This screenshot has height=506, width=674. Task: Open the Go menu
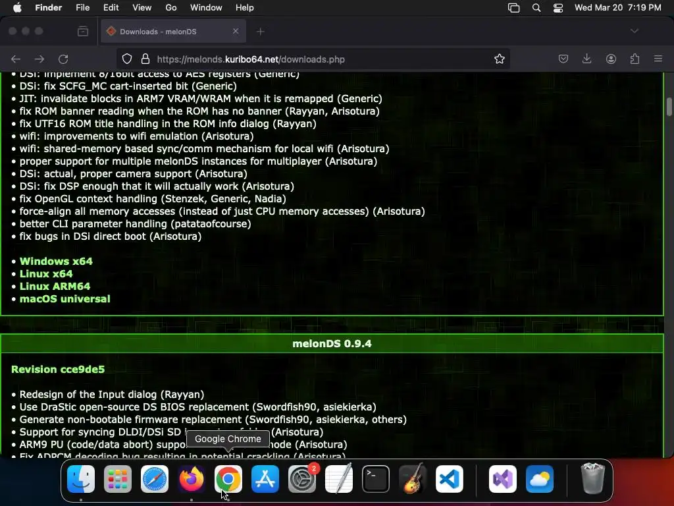click(x=171, y=8)
